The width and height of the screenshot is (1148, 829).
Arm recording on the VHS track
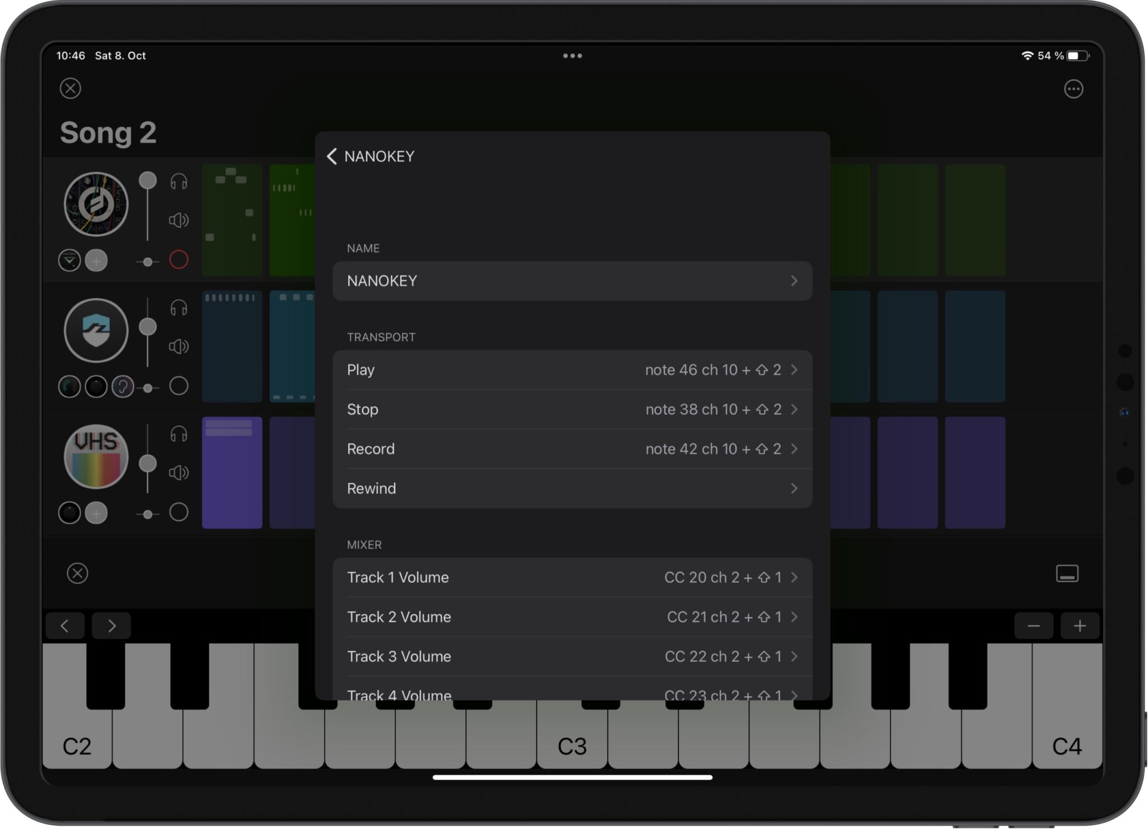[x=179, y=512]
